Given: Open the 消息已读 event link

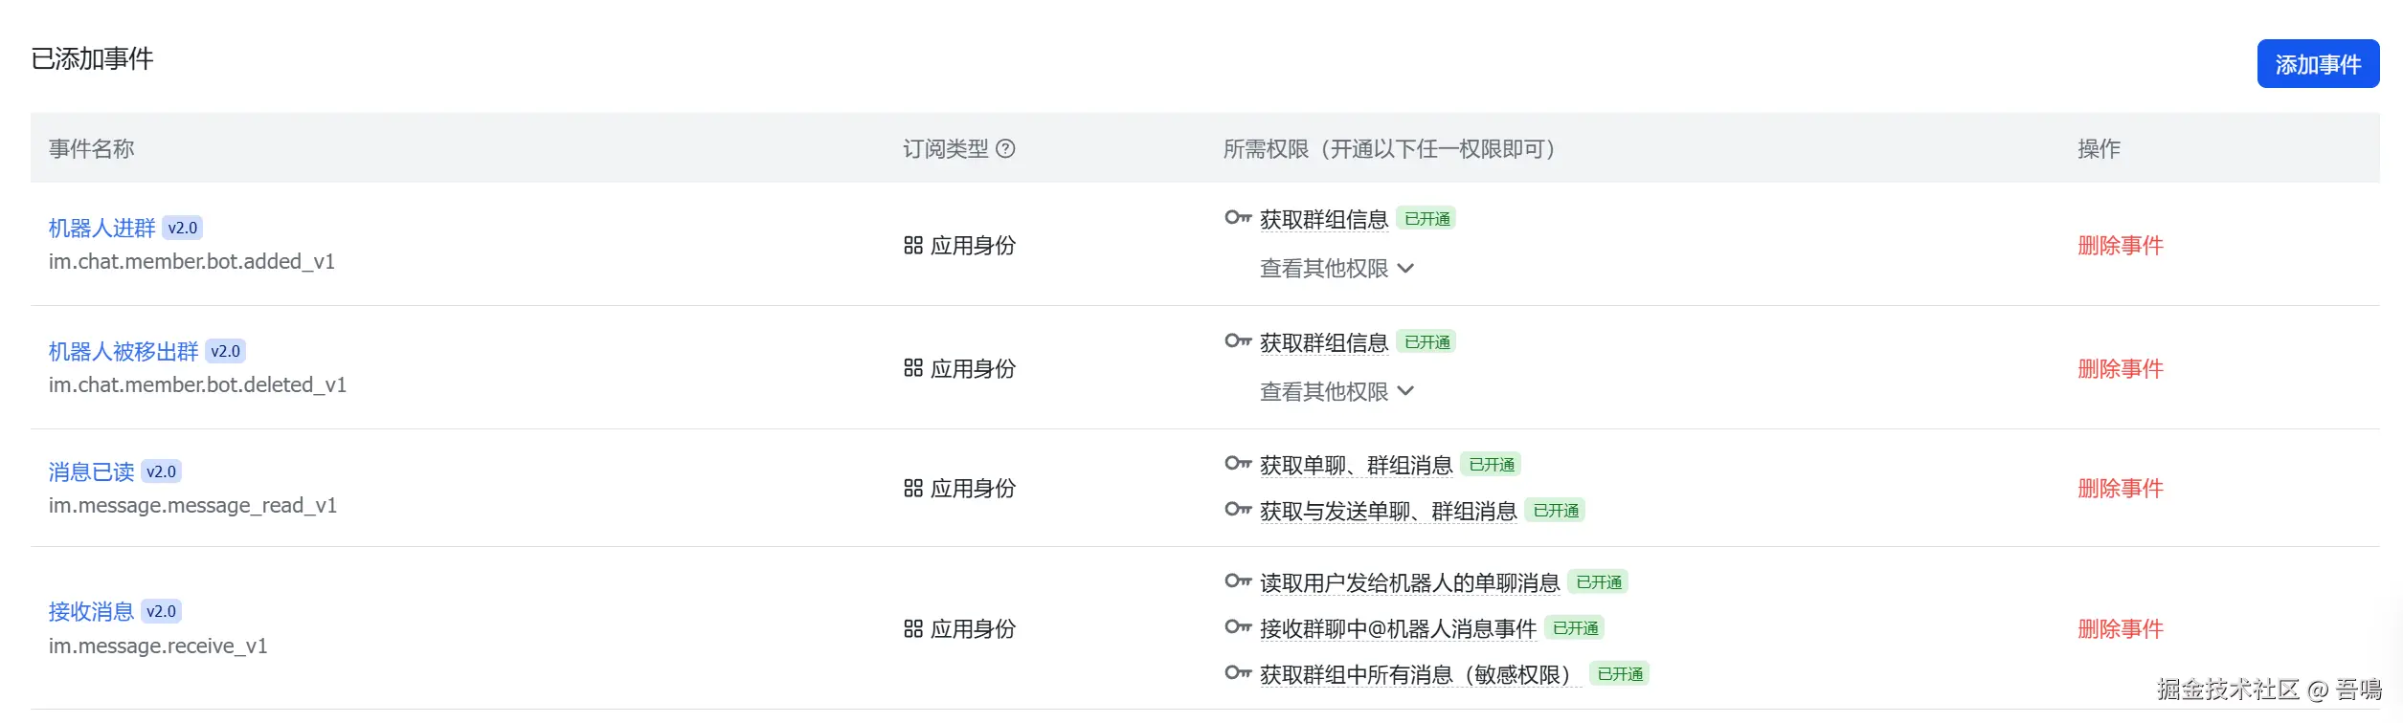Looking at the screenshot, I should coord(91,472).
